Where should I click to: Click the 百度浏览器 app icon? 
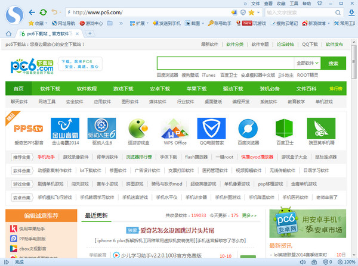tap(248, 129)
